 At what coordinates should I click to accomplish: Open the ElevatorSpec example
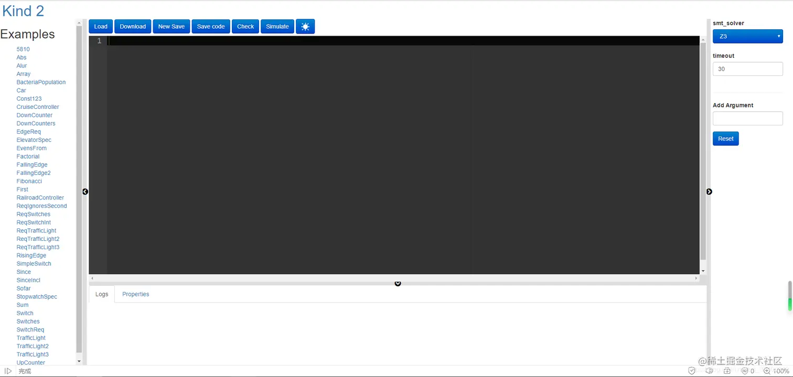pyautogui.click(x=34, y=140)
